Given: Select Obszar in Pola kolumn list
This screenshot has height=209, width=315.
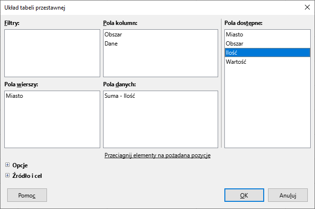Looking at the screenshot, I should (x=113, y=35).
